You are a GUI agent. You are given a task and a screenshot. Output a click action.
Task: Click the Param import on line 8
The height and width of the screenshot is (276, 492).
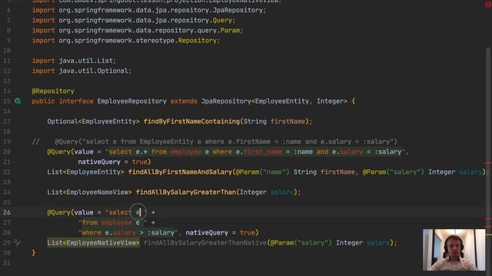[138, 31]
